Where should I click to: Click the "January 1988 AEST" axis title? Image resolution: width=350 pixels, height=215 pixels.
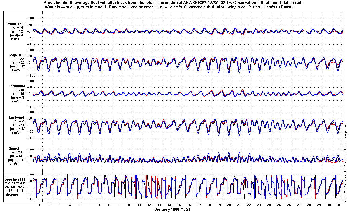173,209
